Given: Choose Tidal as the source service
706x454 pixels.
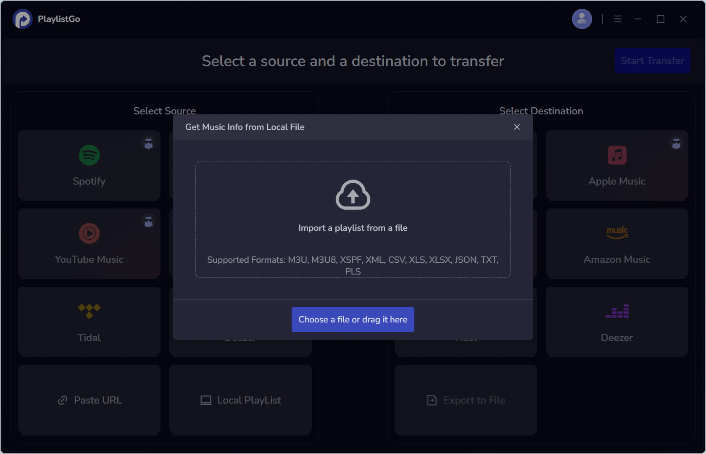Looking at the screenshot, I should coord(89,322).
